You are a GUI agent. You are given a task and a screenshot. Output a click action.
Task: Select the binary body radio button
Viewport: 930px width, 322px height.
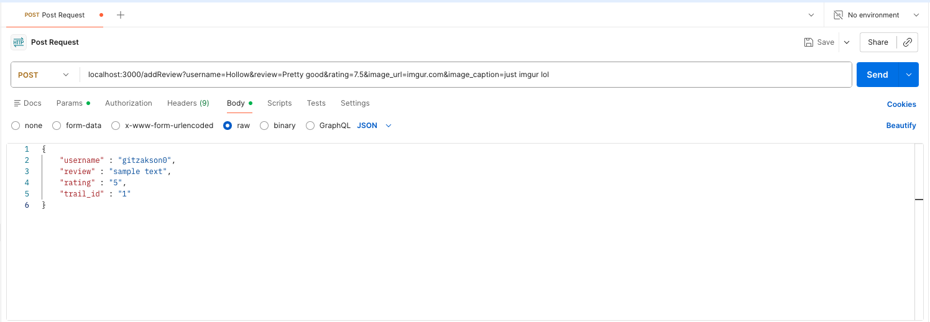coord(264,126)
